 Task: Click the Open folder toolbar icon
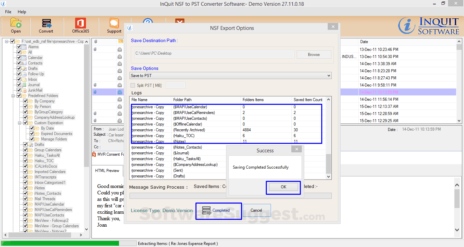pyautogui.click(x=16, y=23)
